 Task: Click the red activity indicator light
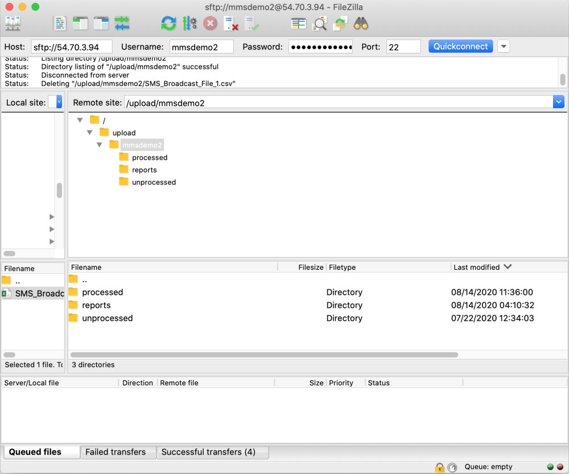click(x=560, y=467)
